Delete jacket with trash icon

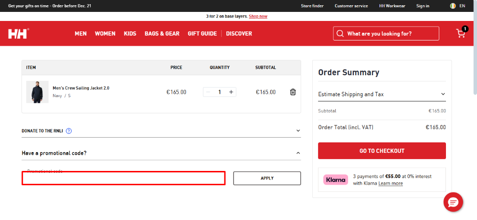(x=293, y=92)
